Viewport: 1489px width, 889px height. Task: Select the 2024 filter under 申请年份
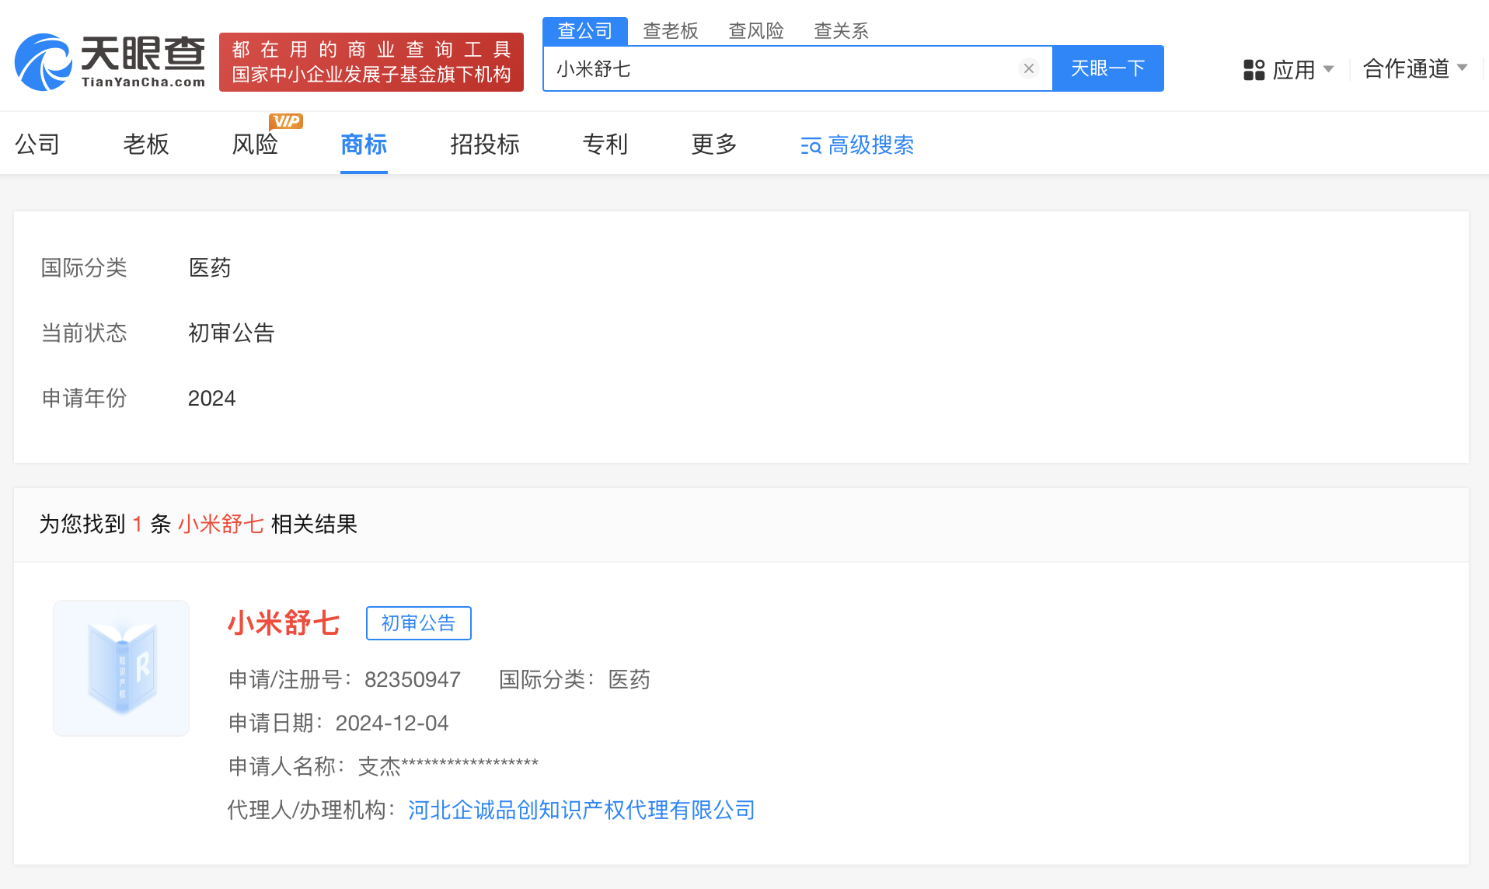click(211, 399)
